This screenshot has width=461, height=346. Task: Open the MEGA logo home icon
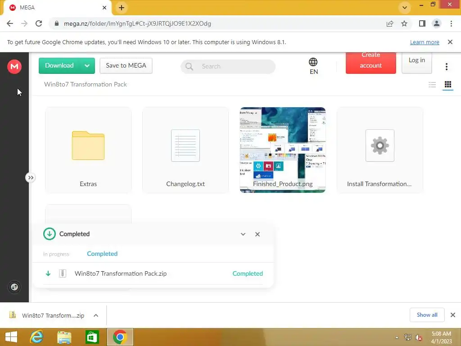[x=14, y=66]
